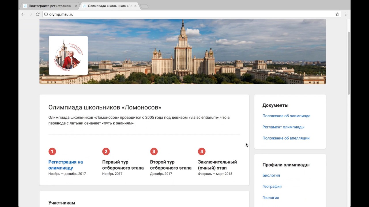This screenshot has width=369, height=207.
Task: Click Второй тур отборочного этапа heading
Action: pyautogui.click(x=171, y=165)
